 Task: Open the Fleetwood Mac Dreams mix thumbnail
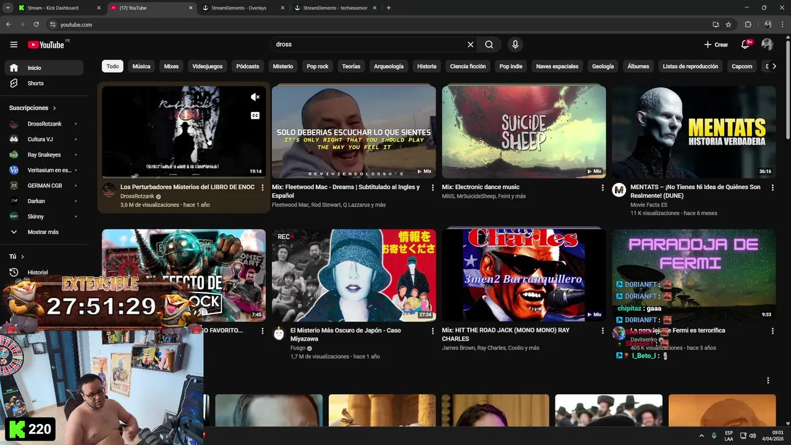[x=353, y=132]
